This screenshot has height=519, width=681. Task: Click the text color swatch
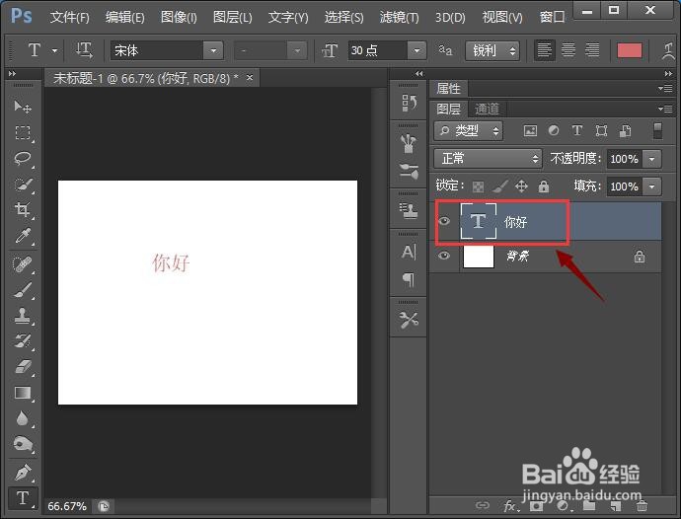point(630,50)
